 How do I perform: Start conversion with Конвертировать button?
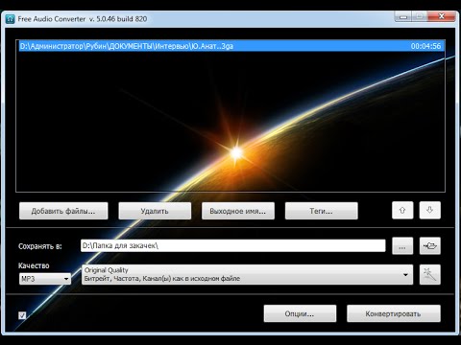coord(394,313)
